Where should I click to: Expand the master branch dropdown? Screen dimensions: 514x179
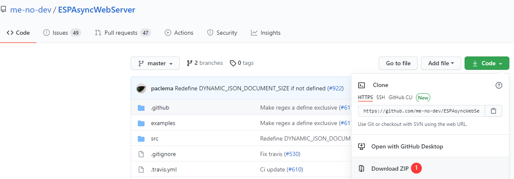[x=155, y=63]
